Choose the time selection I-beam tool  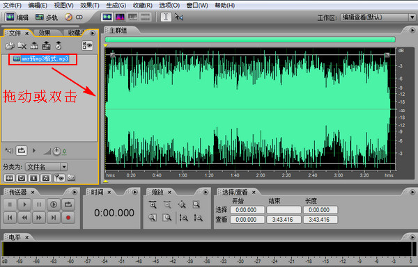pos(166,17)
